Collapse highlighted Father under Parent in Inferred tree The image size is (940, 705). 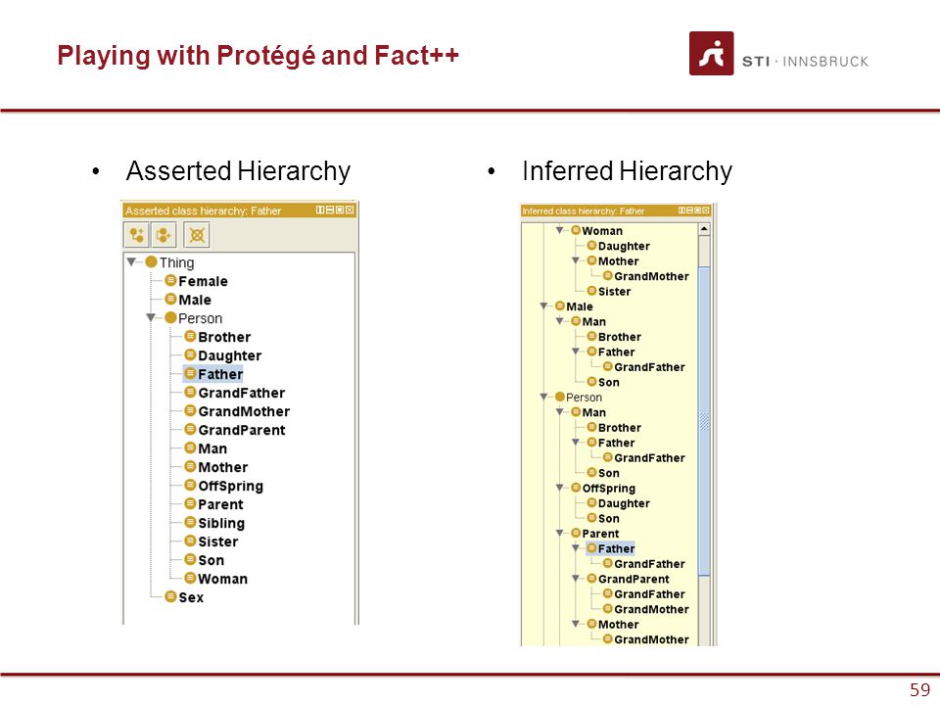point(576,548)
